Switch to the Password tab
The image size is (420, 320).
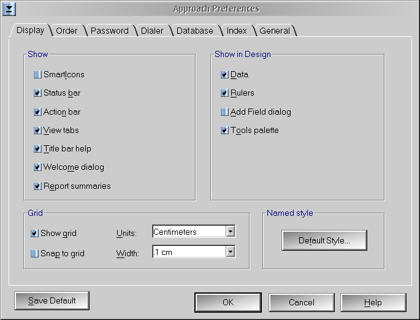tap(110, 31)
